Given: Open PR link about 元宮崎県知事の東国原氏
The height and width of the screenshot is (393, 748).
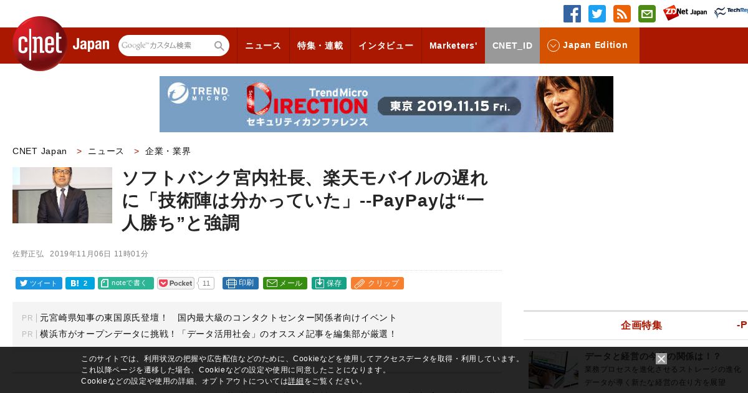Looking at the screenshot, I should pos(218,318).
